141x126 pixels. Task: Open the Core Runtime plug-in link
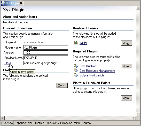(x=88, y=66)
